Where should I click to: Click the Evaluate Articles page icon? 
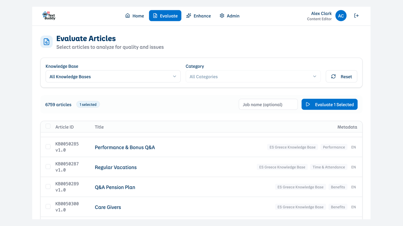(46, 42)
